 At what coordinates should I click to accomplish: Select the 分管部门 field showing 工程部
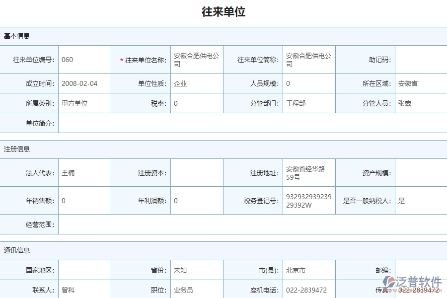click(309, 103)
